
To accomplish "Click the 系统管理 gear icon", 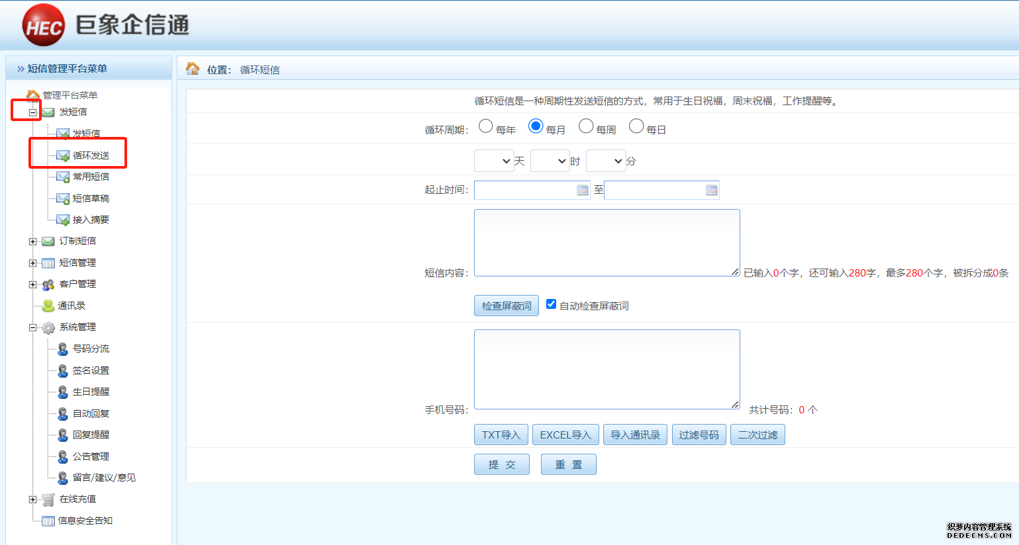I will pos(48,327).
